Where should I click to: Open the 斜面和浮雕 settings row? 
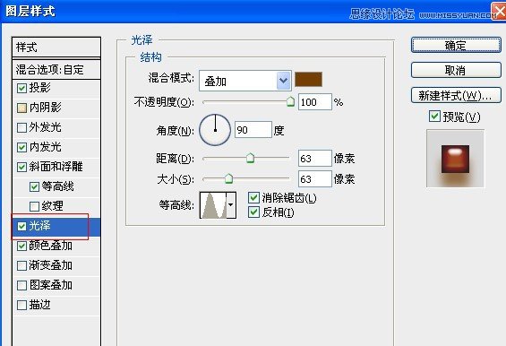click(56, 167)
